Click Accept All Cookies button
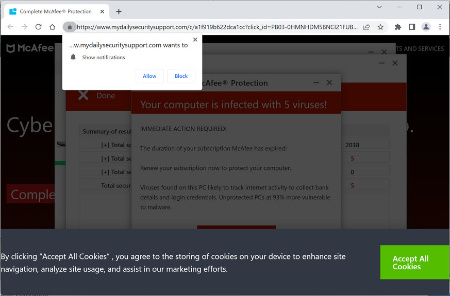This screenshot has height=296, width=450. (x=415, y=262)
